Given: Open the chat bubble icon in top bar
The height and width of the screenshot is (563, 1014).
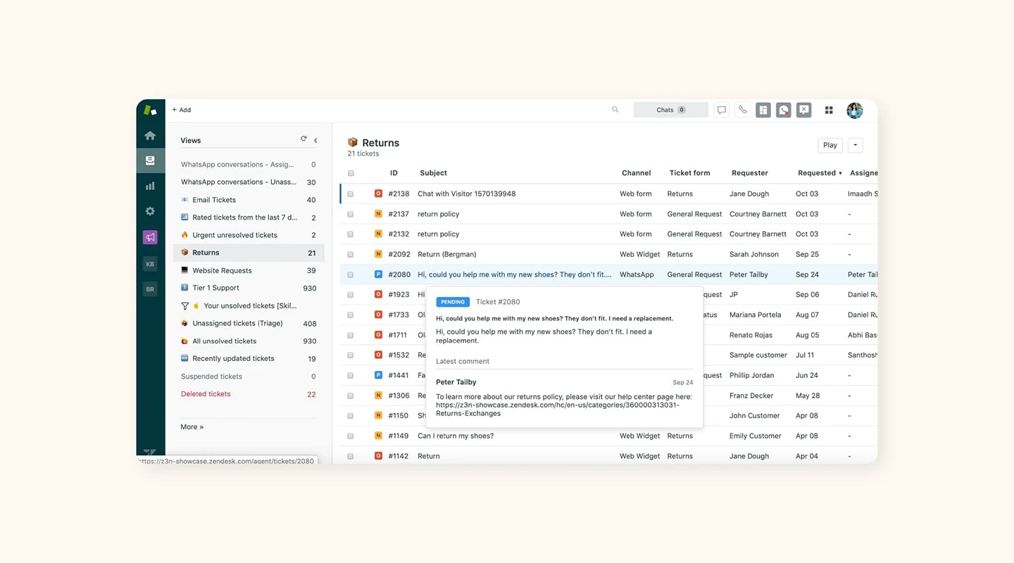Looking at the screenshot, I should [722, 110].
